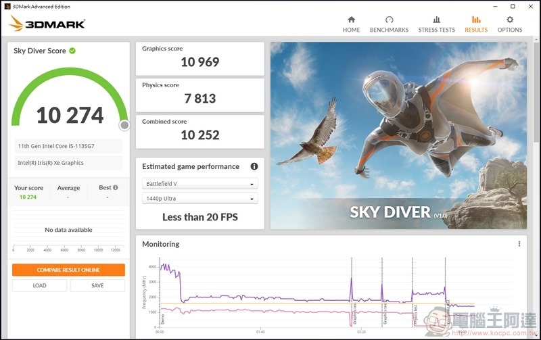This screenshot has height=340, width=541.
Task: Click the LOAD button
Action: click(x=40, y=285)
